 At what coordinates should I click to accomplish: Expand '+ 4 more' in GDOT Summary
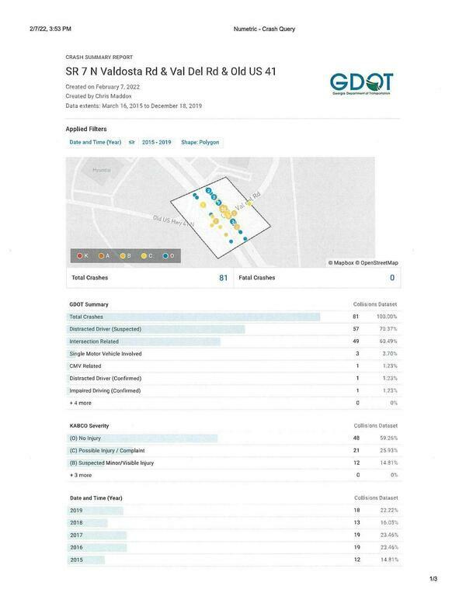click(81, 403)
